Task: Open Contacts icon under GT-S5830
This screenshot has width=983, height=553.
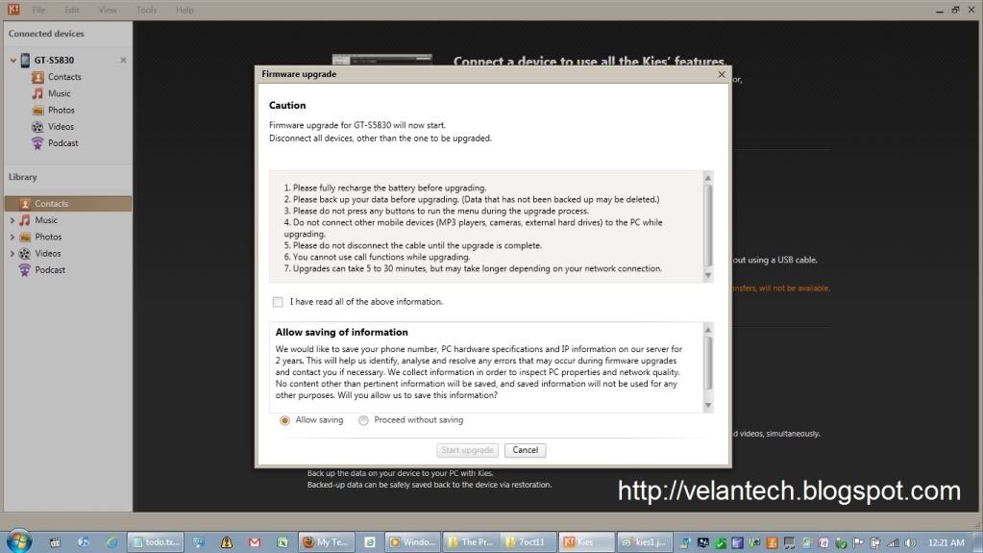Action: (37, 77)
